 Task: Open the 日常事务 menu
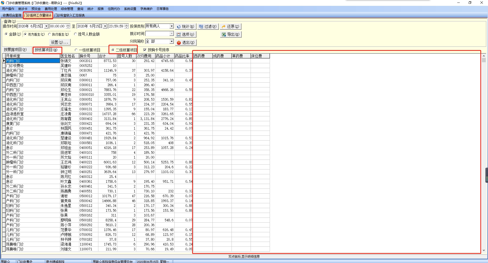(x=163, y=9)
